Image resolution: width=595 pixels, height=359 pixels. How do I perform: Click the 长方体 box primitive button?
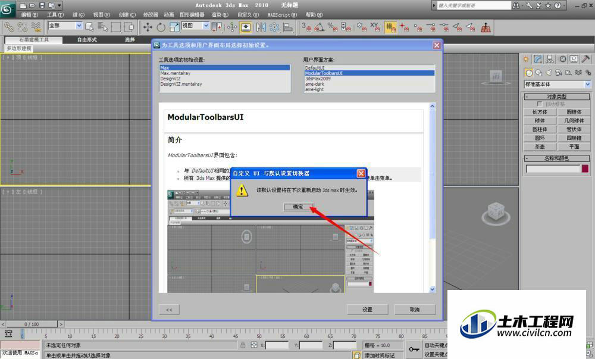point(540,112)
